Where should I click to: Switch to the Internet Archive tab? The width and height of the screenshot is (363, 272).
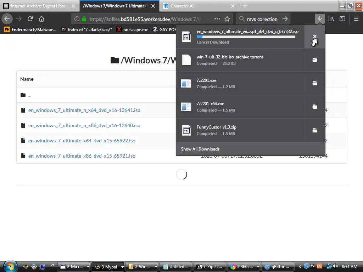[x=39, y=6]
